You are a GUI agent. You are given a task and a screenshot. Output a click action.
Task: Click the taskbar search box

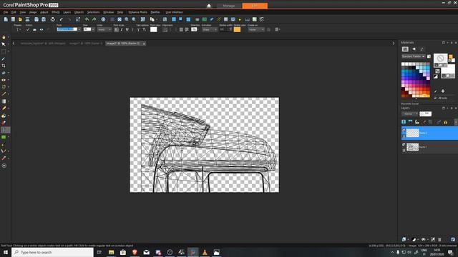tap(52, 252)
